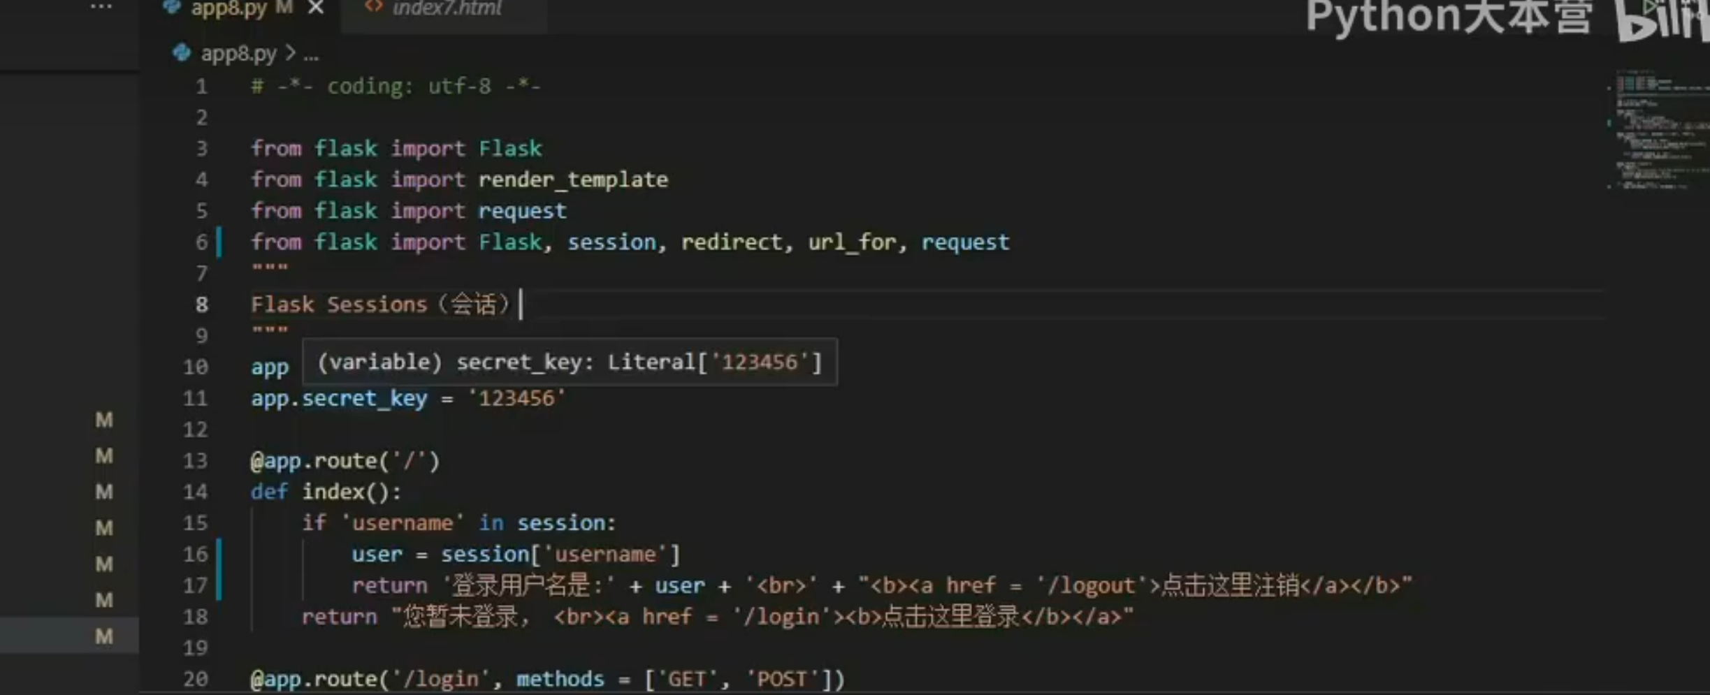Click 'session' in the line 6 import
Image resolution: width=1710 pixels, height=695 pixels.
coord(611,242)
